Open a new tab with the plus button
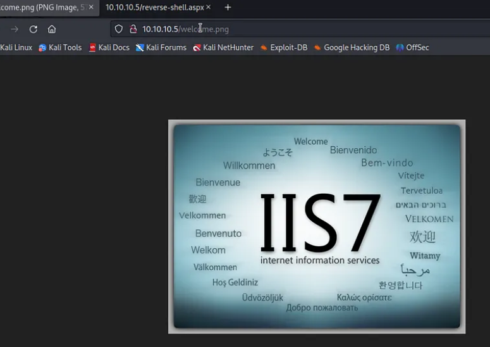490x347 pixels. pos(228,7)
